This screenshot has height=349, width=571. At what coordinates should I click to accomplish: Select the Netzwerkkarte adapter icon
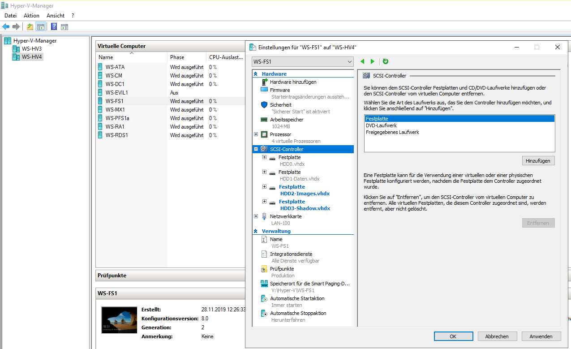(x=264, y=216)
